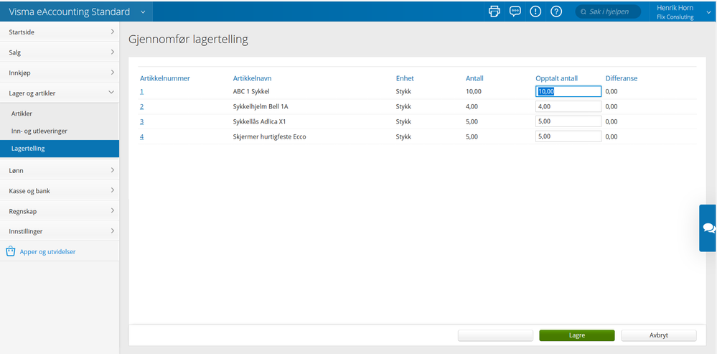The height and width of the screenshot is (354, 717).
Task: Open the Regnskap menu item
Action: click(60, 211)
